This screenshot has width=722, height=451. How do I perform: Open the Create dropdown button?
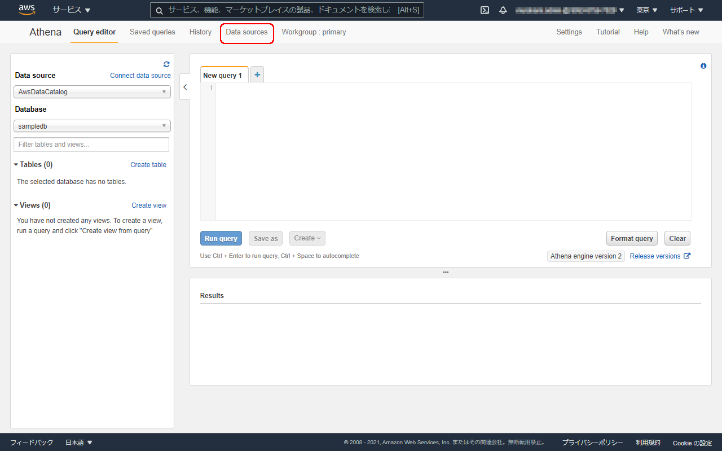(307, 238)
